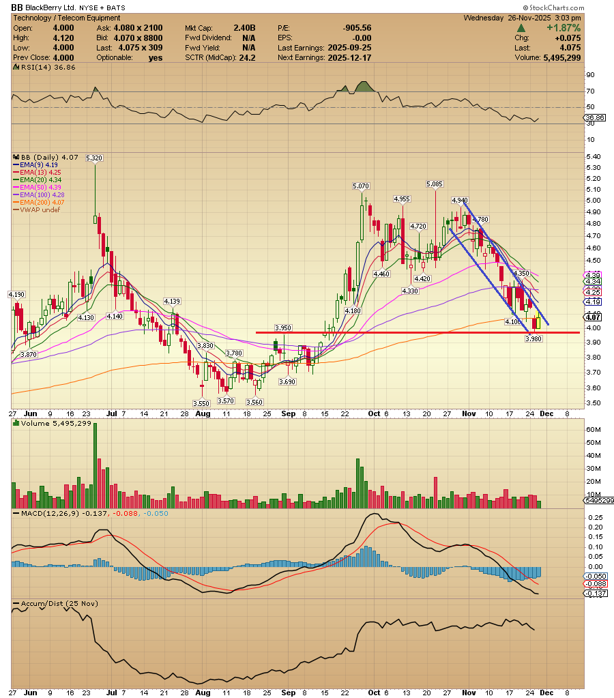Click the 3.980 low price callout

tap(532, 338)
